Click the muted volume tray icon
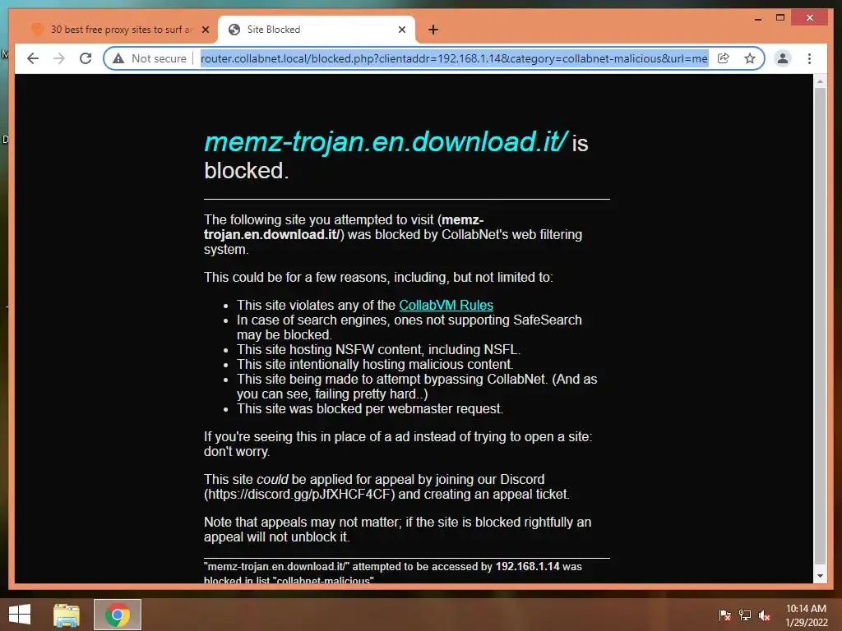This screenshot has height=631, width=842. [764, 615]
